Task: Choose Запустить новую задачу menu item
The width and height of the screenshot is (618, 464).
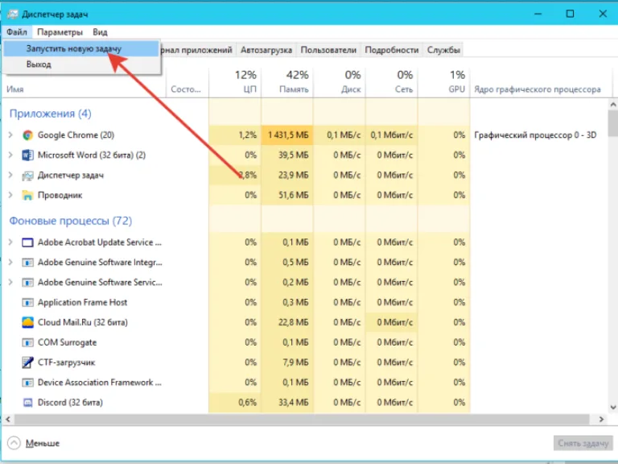Action: pyautogui.click(x=81, y=48)
